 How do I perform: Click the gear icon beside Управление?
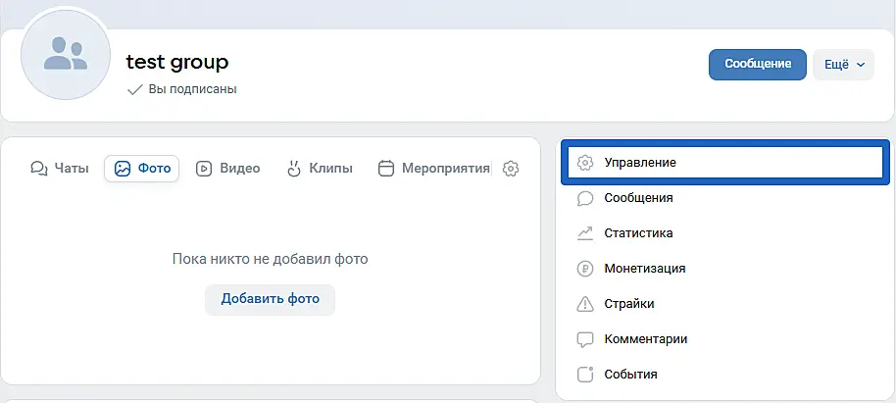pyautogui.click(x=585, y=163)
